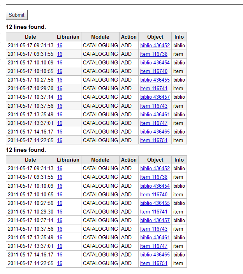Click the Submit button
Image resolution: width=243 pixels, height=274 pixels.
(16, 15)
